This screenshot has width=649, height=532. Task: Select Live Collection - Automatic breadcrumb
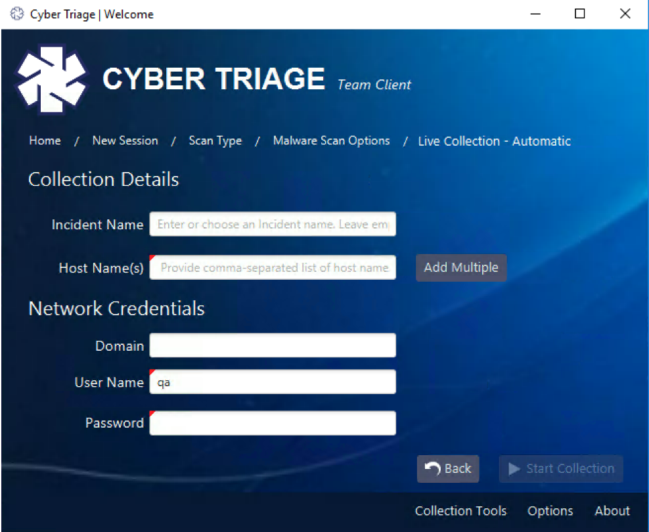pyautogui.click(x=494, y=141)
